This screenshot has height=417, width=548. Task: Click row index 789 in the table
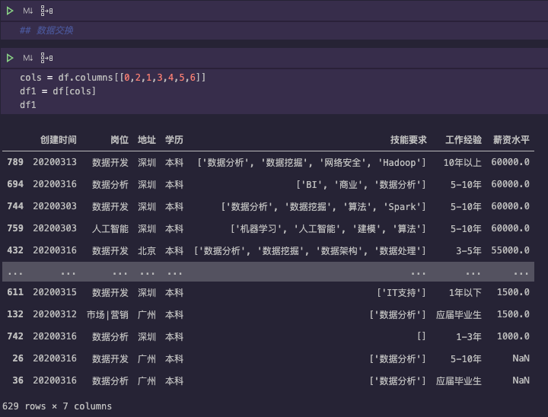tap(15, 162)
